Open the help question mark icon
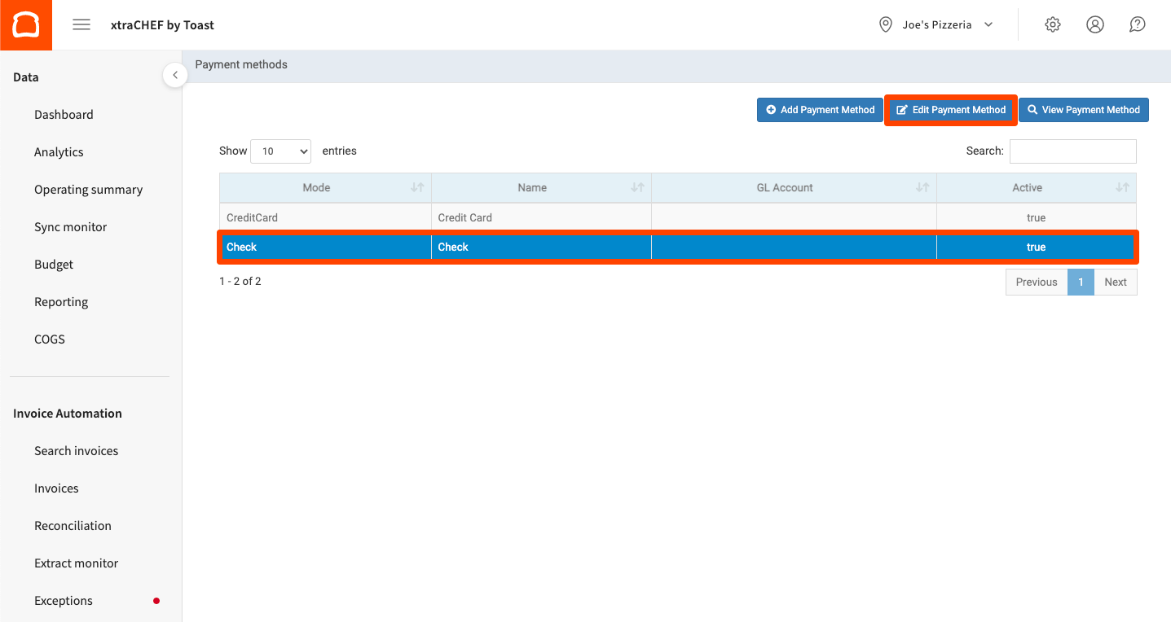Image resolution: width=1171 pixels, height=622 pixels. click(x=1137, y=24)
